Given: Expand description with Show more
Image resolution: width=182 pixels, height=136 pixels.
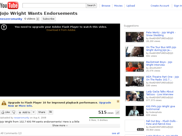Looking at the screenshot, I should tap(60, 126).
